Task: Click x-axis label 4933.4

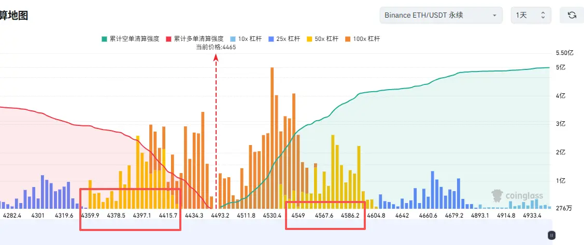Action: (532, 215)
